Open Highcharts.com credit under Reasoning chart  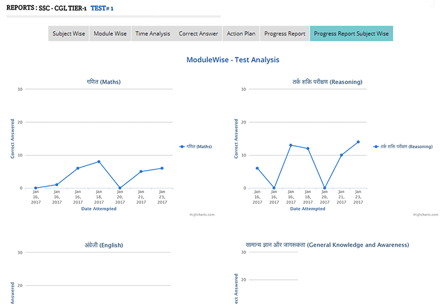point(425,214)
